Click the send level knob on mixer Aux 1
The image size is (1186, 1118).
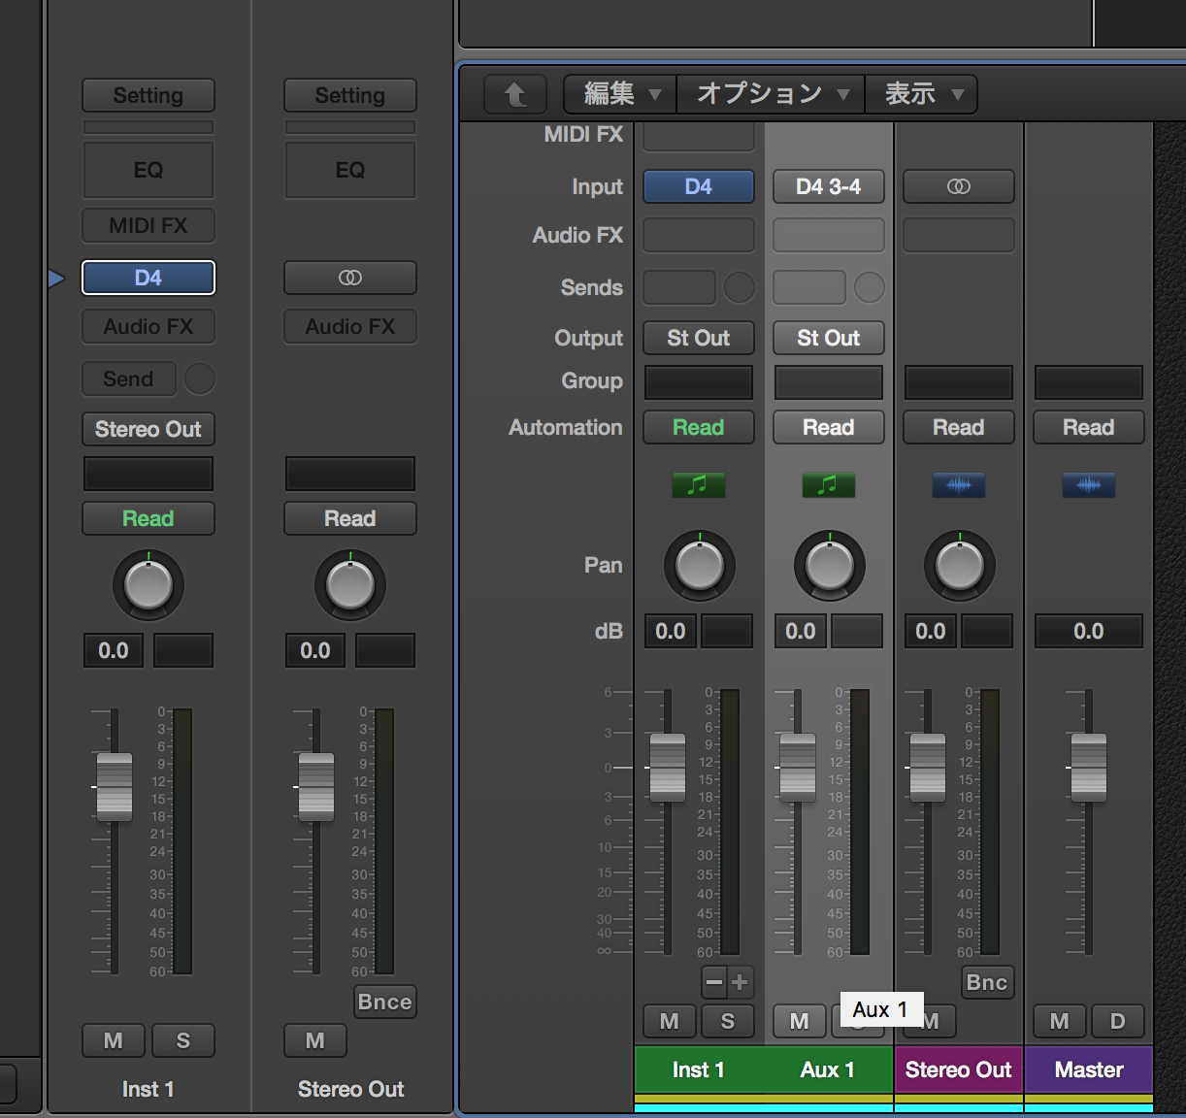tap(869, 287)
